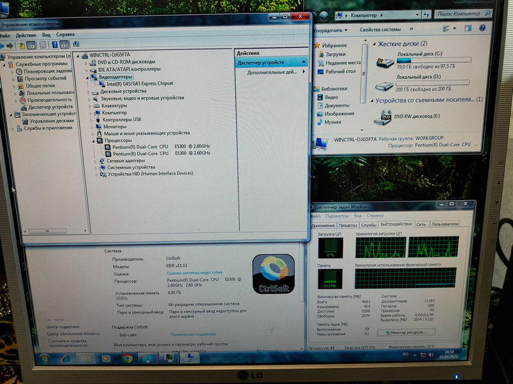Expand the Клавиатуры node
The height and width of the screenshot is (384, 513).
tap(90, 106)
